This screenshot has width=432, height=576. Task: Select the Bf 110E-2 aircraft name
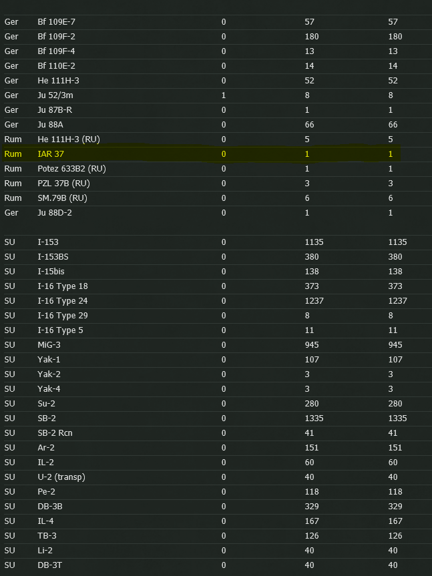(x=56, y=66)
